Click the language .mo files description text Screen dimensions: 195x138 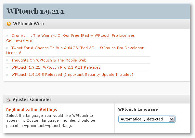click(x=50, y=120)
